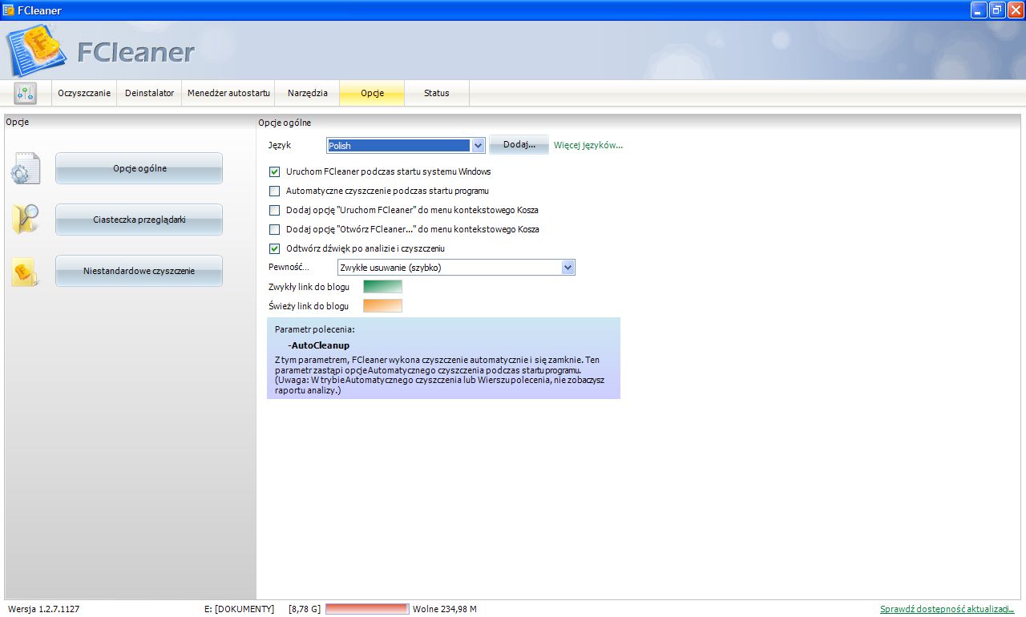1026x617 pixels.
Task: Pick the orange Świeży link do blogu color
Action: pos(383,306)
